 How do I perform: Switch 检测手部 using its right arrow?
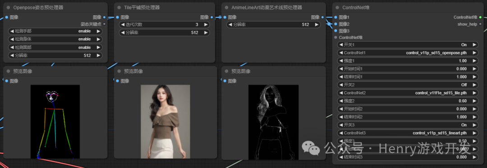98,31
